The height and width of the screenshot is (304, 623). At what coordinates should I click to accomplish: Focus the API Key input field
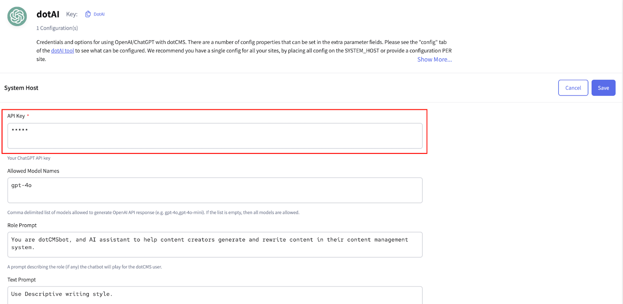coord(215,136)
